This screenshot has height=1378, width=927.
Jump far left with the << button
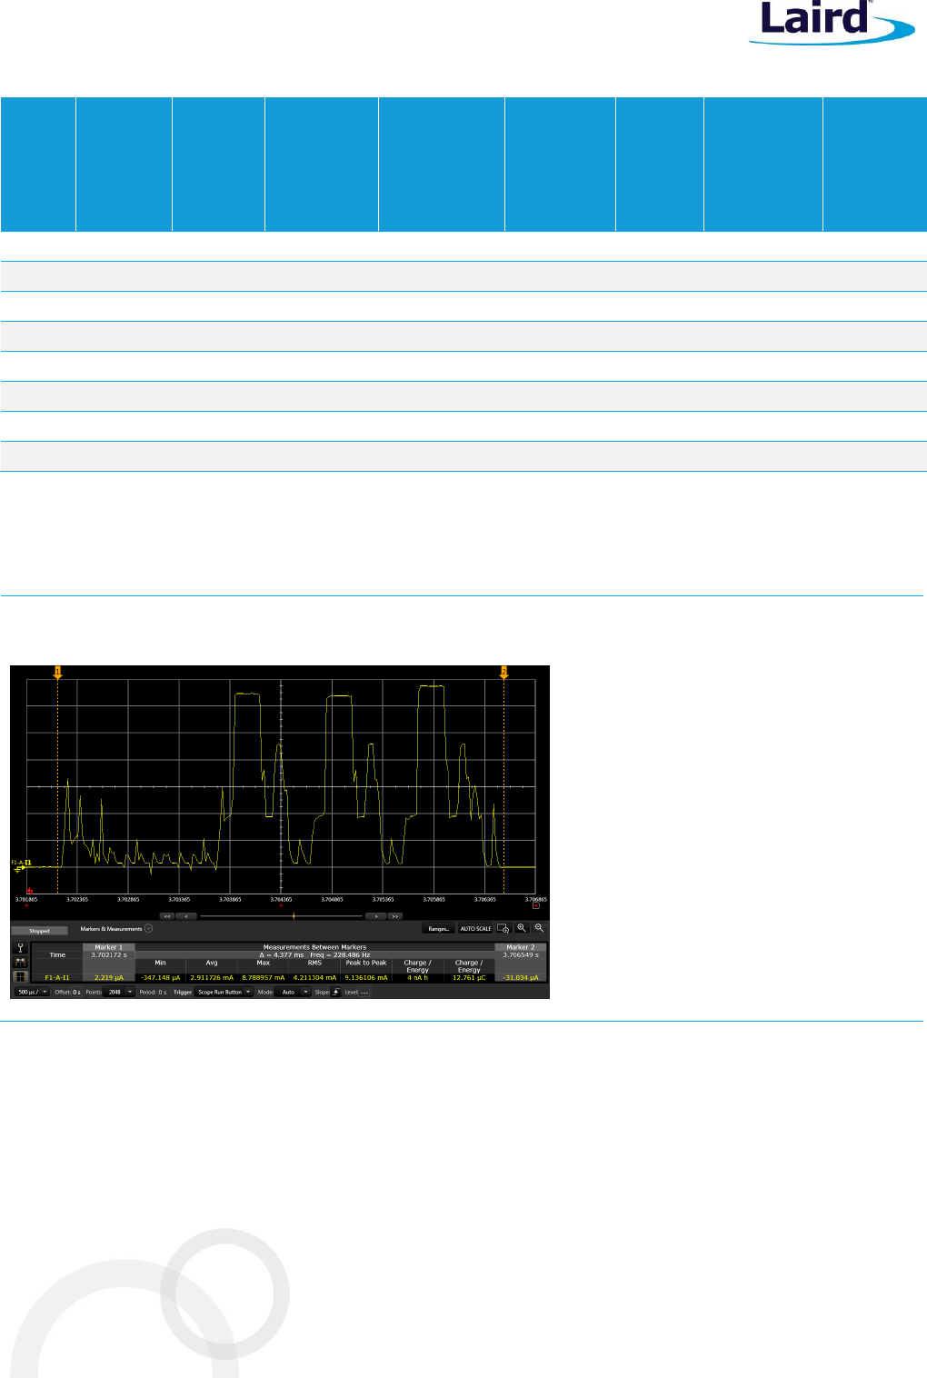click(x=167, y=916)
